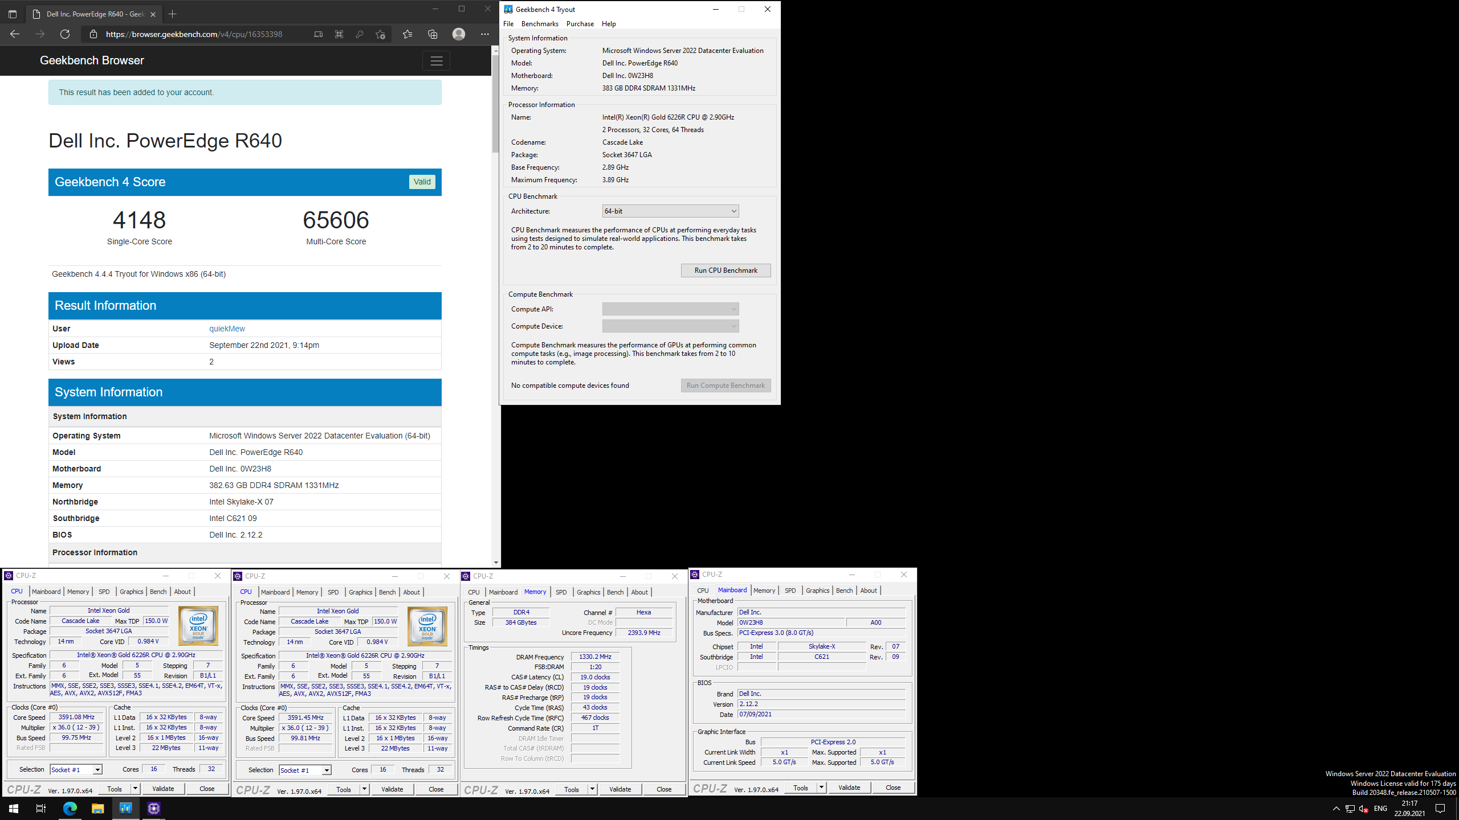This screenshot has height=820, width=1459.
Task: Click Validate in third CPU-Z window
Action: [x=620, y=789]
